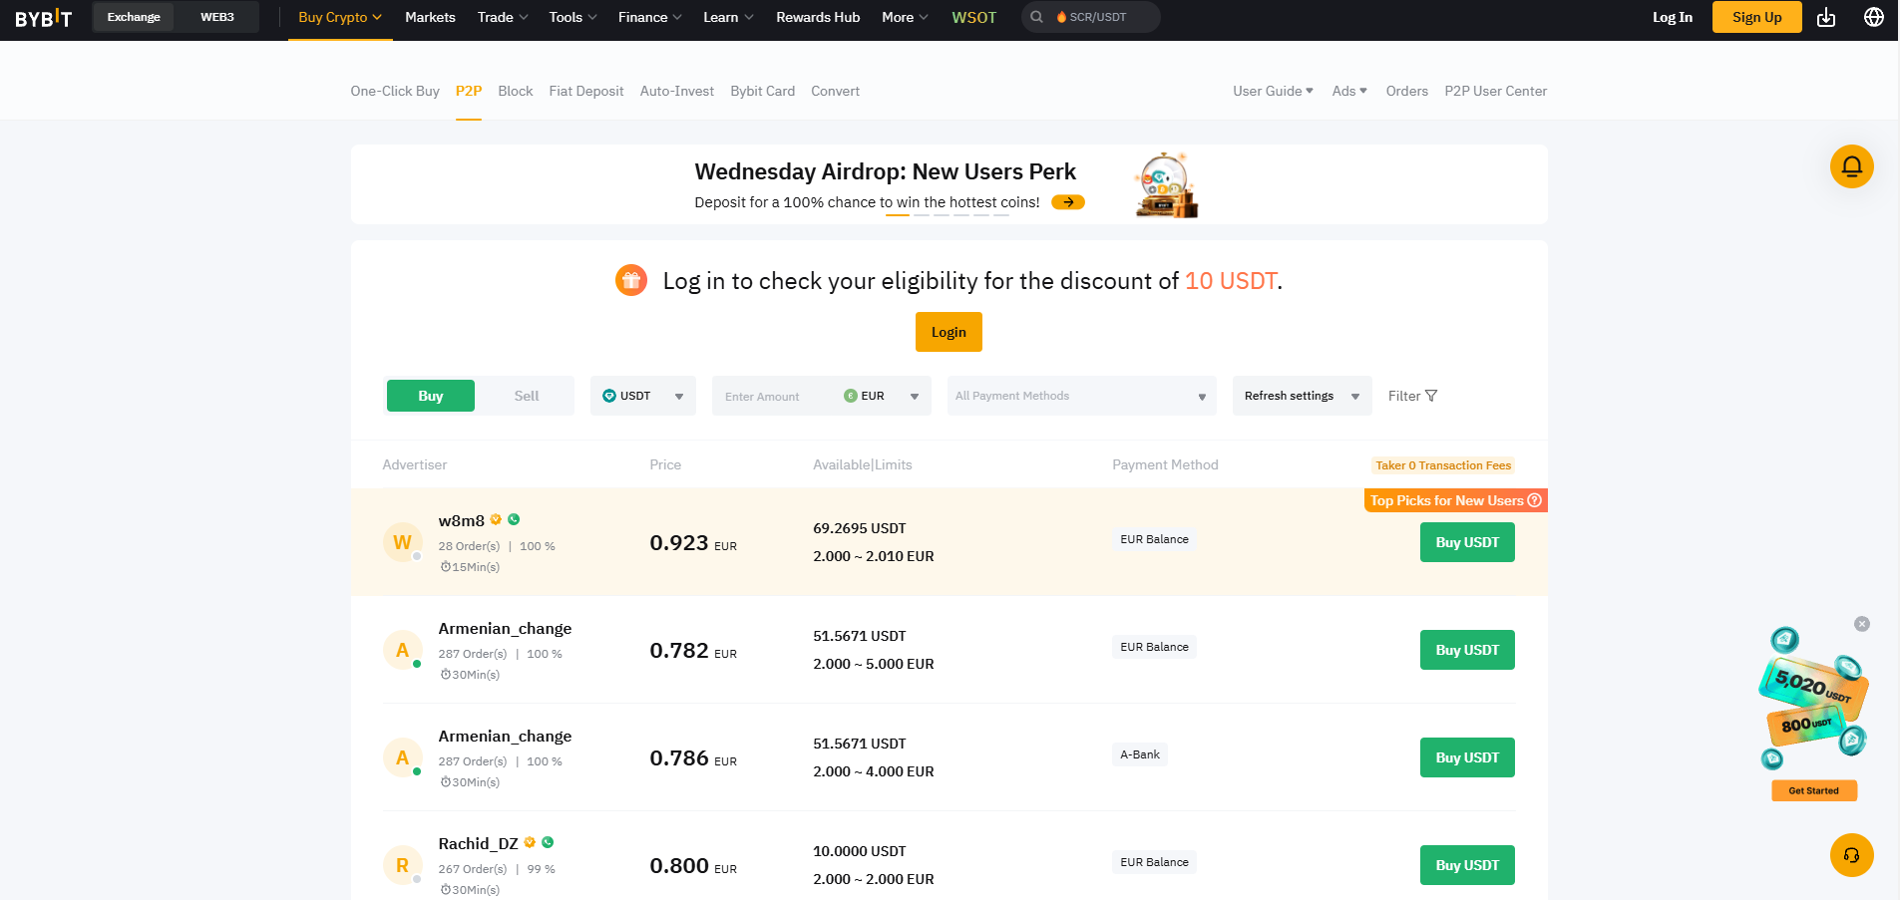Screen dimensions: 1900x900
Task: Select the Buy toggle
Action: click(x=431, y=396)
